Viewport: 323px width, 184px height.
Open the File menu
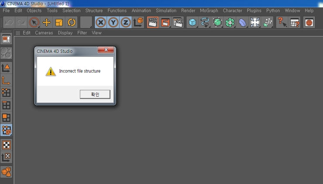point(6,10)
